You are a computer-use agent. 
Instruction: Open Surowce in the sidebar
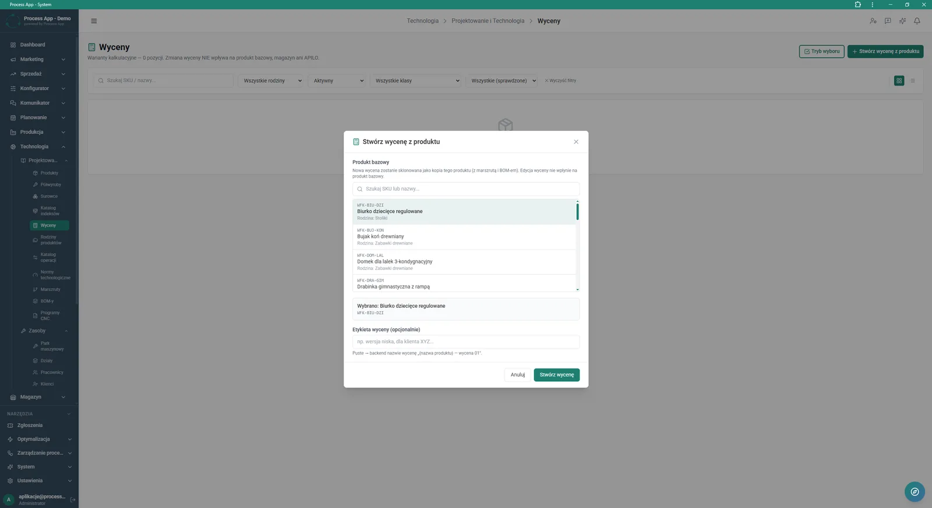50,196
